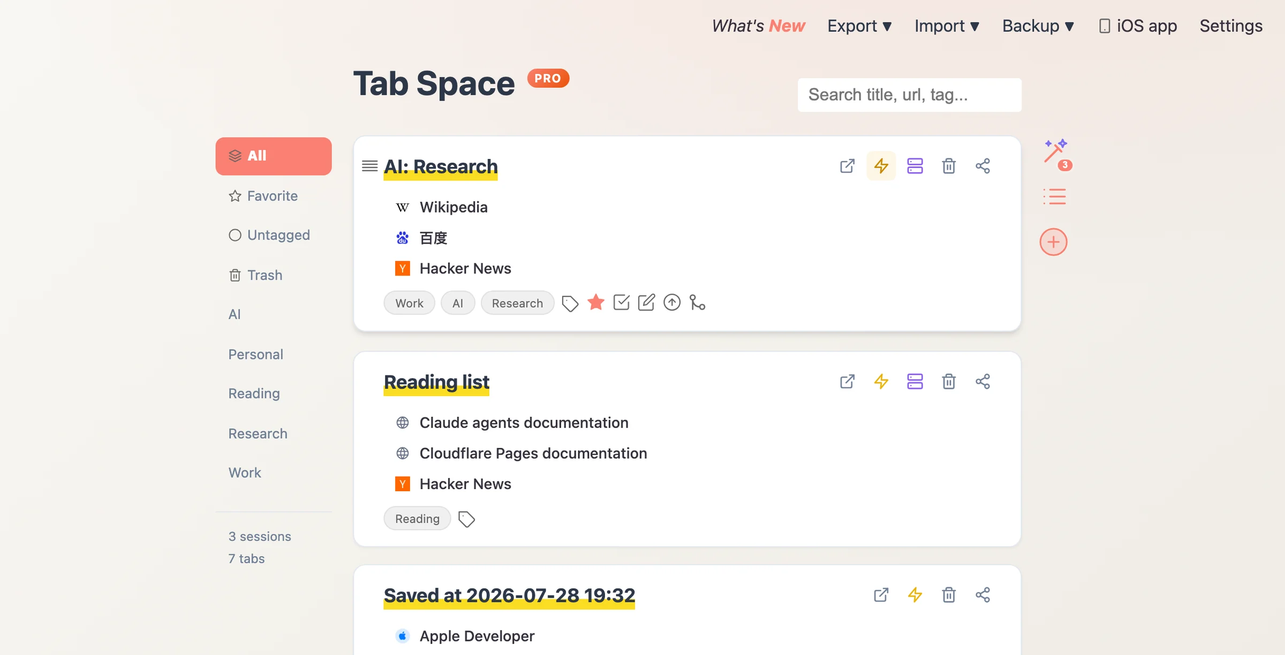1285x655 pixels.
Task: Click the Reading tag chip on Reading list
Action: tap(417, 519)
